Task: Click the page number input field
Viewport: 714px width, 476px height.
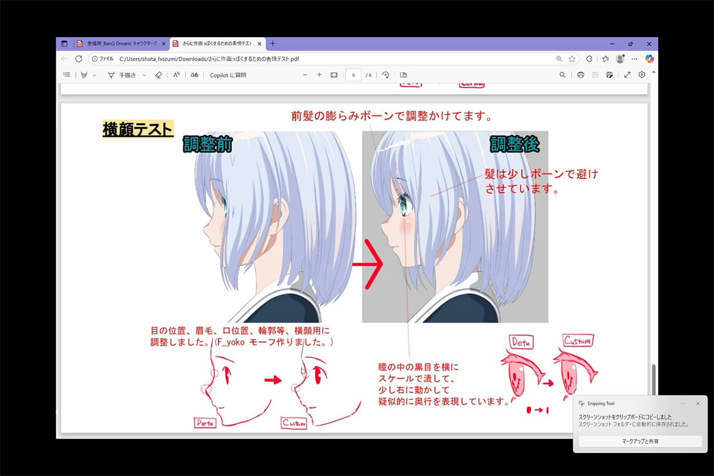Action: 353,75
